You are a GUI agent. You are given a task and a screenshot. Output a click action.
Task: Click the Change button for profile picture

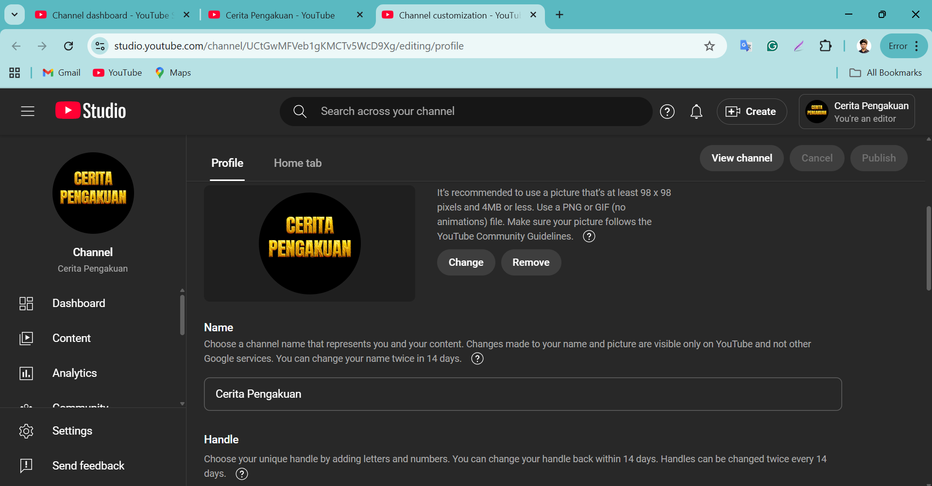466,262
